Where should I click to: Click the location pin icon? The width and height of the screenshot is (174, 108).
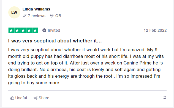[x=52, y=16]
